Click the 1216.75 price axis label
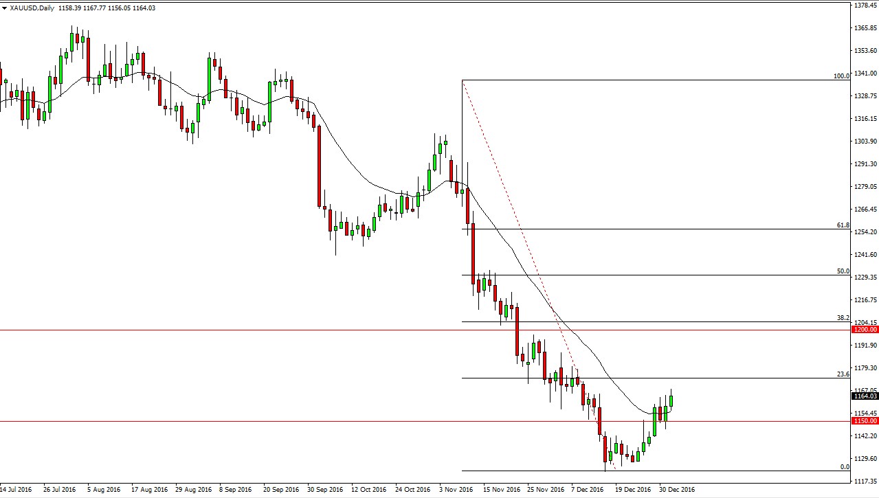The height and width of the screenshot is (498, 879). click(x=866, y=300)
